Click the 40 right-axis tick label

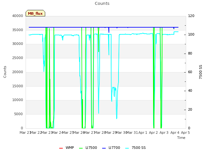190,90
